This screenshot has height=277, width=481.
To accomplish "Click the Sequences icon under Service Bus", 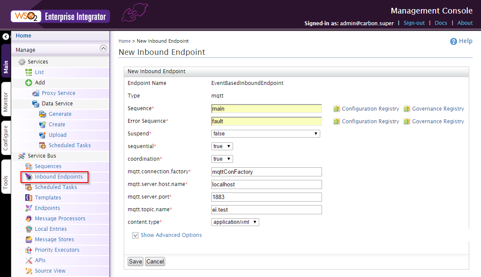I will [29, 166].
